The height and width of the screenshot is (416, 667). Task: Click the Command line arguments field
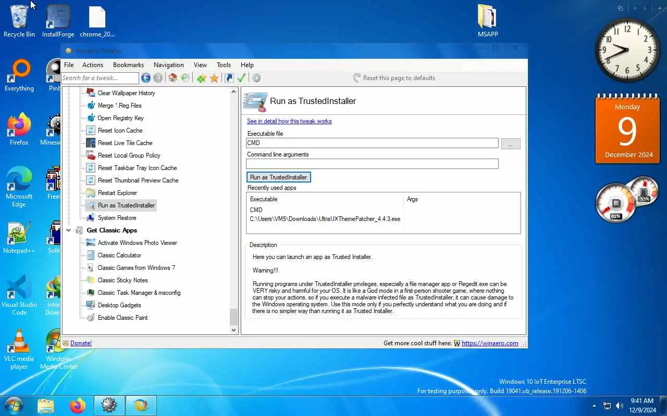click(372, 164)
